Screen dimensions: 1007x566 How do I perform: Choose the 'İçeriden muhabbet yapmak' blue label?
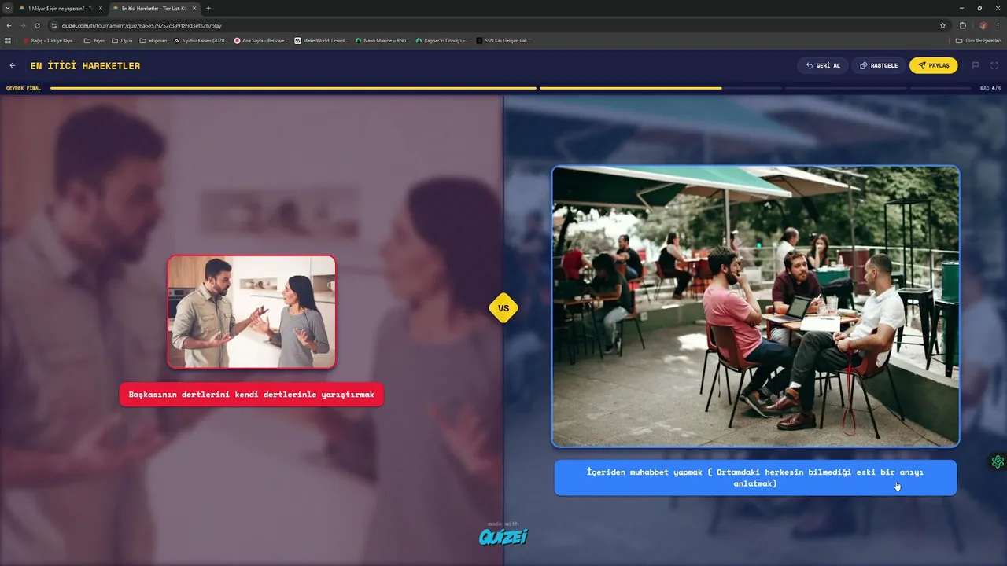[755, 478]
